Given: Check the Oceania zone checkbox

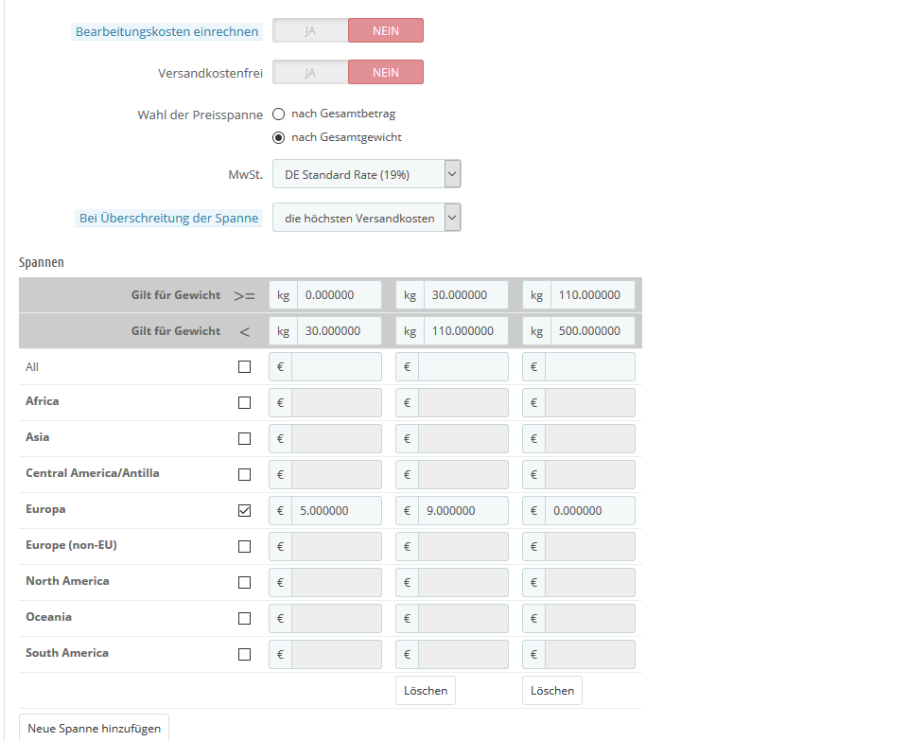Looking at the screenshot, I should pyautogui.click(x=244, y=618).
